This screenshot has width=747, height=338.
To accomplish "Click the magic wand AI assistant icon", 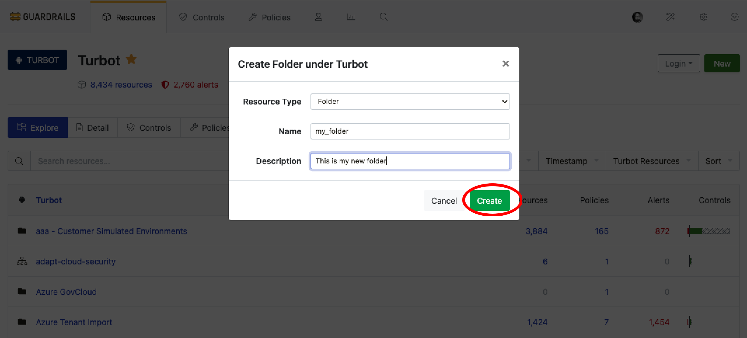I will tap(670, 17).
